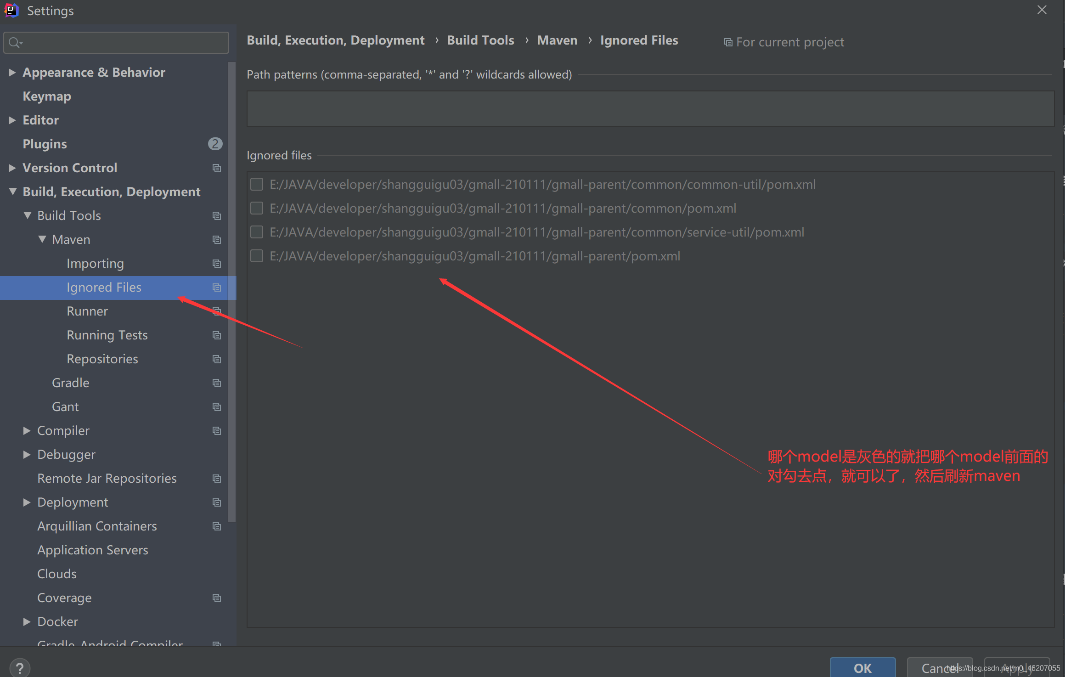
Task: Toggle checkbox for gmall-parent/common/pom.xml
Action: tap(257, 208)
